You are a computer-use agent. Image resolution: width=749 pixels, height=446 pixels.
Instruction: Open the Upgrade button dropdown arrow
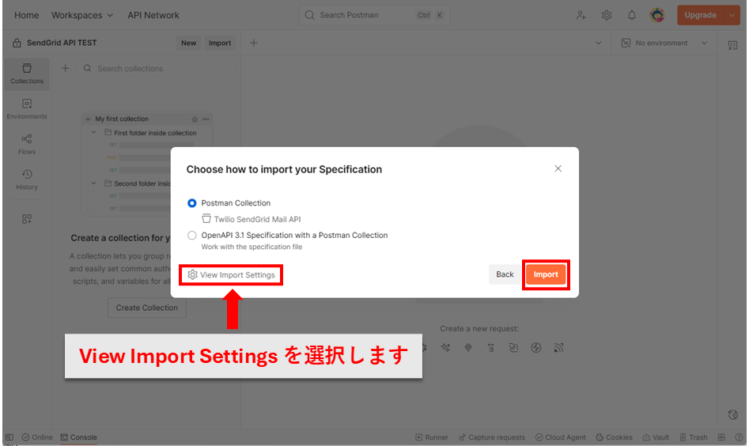(732, 15)
